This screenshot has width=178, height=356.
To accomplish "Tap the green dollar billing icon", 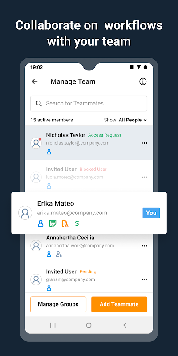I will click(x=77, y=223).
